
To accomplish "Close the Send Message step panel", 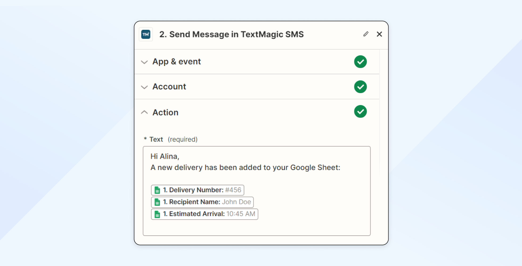I will pyautogui.click(x=380, y=34).
